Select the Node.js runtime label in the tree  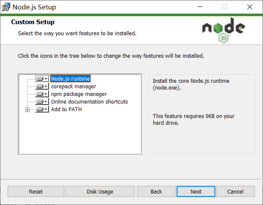tap(71, 79)
